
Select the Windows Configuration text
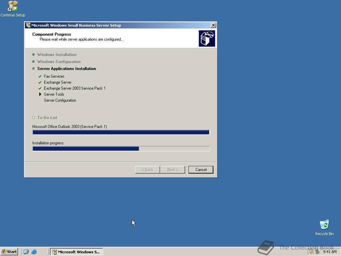[x=59, y=62]
